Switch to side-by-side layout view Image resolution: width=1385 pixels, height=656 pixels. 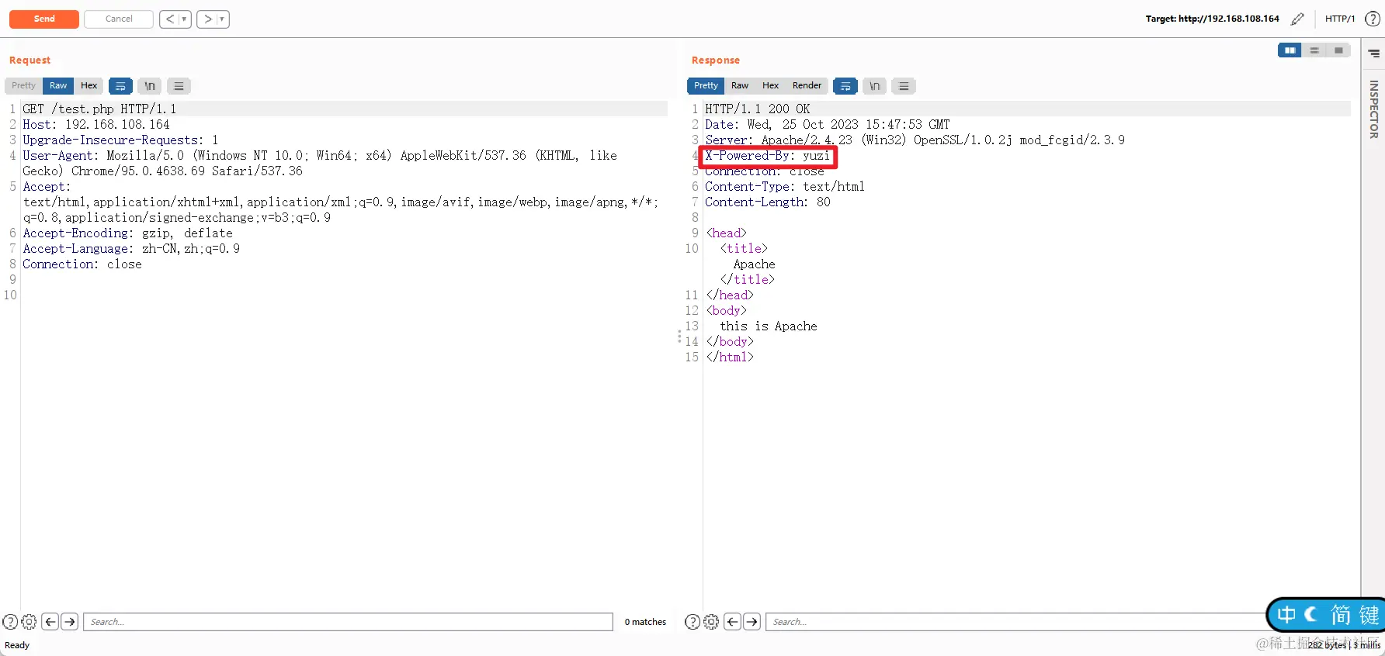(x=1290, y=50)
